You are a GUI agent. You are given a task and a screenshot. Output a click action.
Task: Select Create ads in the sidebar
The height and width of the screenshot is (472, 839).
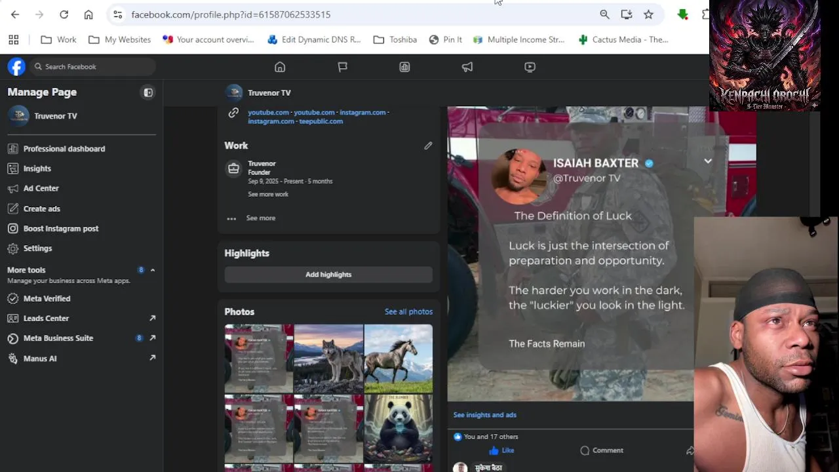pos(81,208)
